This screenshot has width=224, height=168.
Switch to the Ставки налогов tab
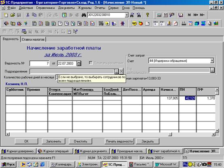click(33, 39)
